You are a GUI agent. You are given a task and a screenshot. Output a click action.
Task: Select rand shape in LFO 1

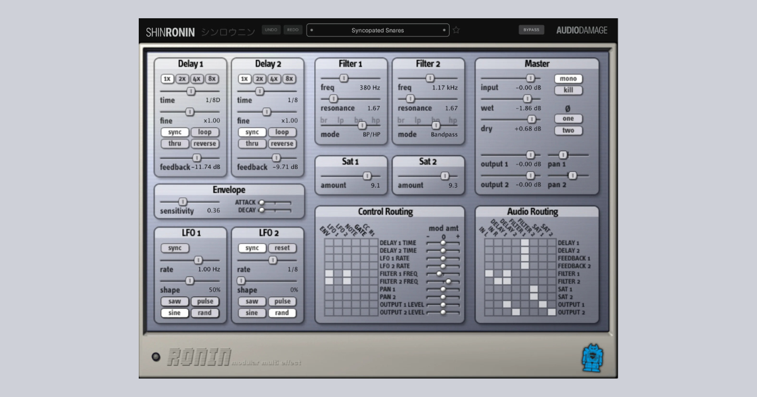(205, 313)
